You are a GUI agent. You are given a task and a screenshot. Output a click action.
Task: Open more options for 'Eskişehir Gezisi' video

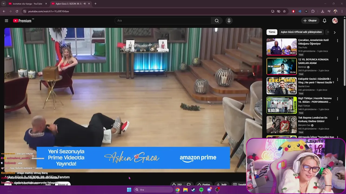click(x=337, y=79)
